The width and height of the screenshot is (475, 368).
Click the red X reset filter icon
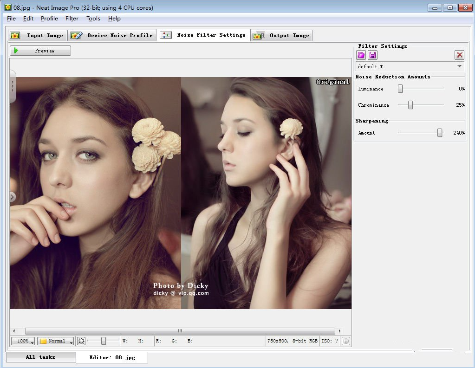tap(459, 55)
